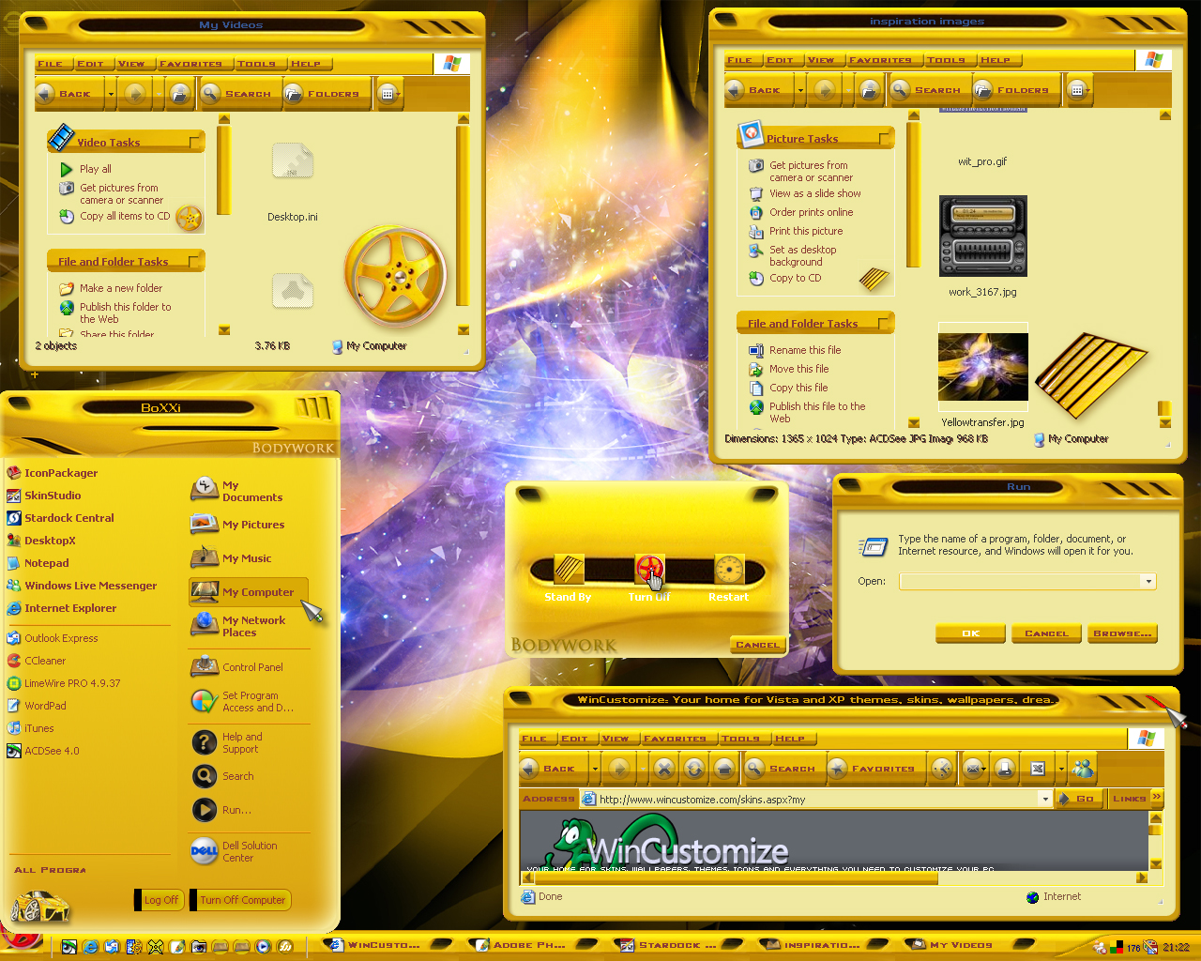Screen dimensions: 1201x961
Task: Collapse File and Folder Tasks in My Videos
Action: 195,261
